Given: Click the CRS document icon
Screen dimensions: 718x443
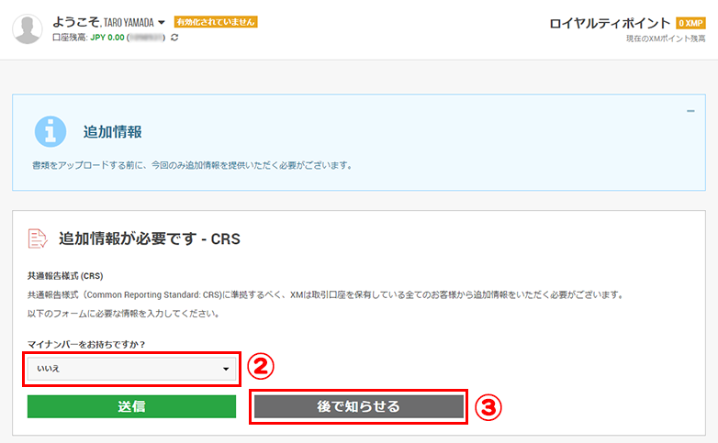Looking at the screenshot, I should pyautogui.click(x=38, y=238).
